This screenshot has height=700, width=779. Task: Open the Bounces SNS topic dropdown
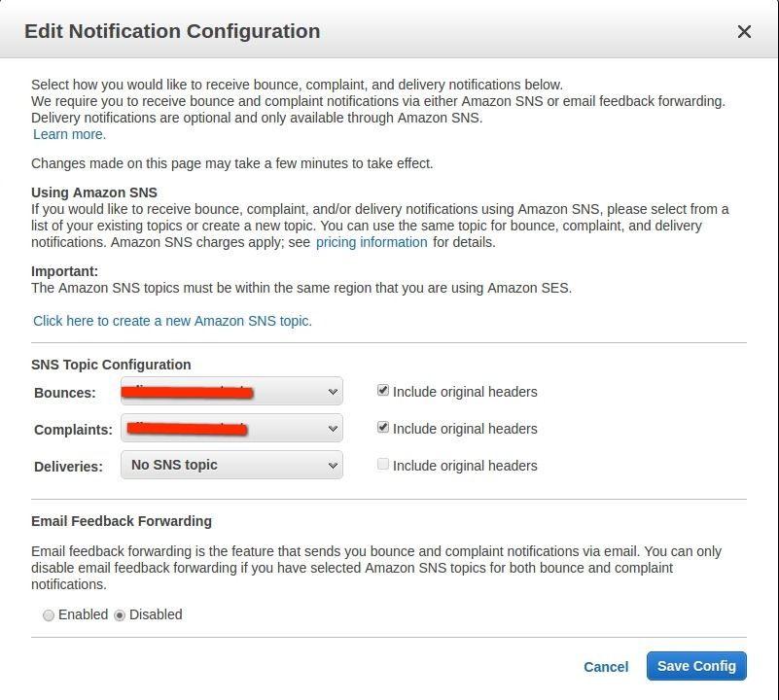point(231,392)
